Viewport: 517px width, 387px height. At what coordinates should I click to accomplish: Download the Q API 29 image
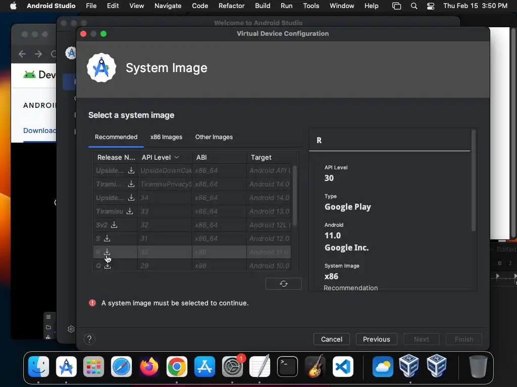coord(108,266)
